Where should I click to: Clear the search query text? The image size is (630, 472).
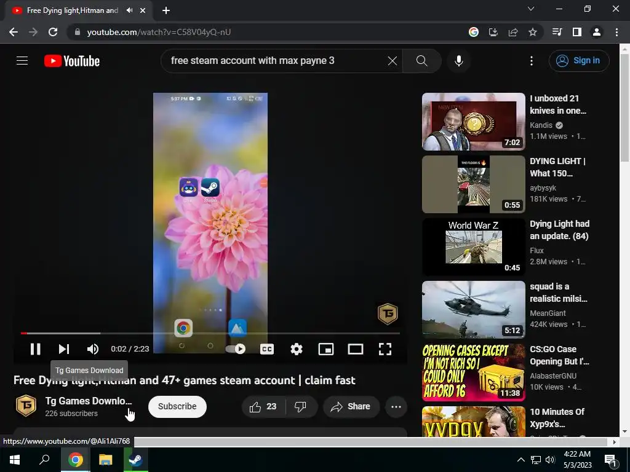[x=393, y=61]
